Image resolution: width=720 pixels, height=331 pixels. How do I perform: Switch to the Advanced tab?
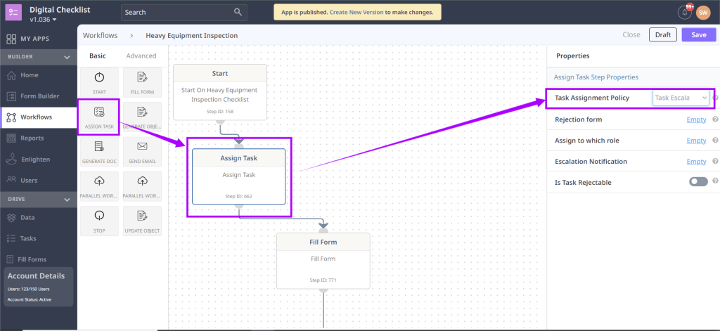coord(141,56)
